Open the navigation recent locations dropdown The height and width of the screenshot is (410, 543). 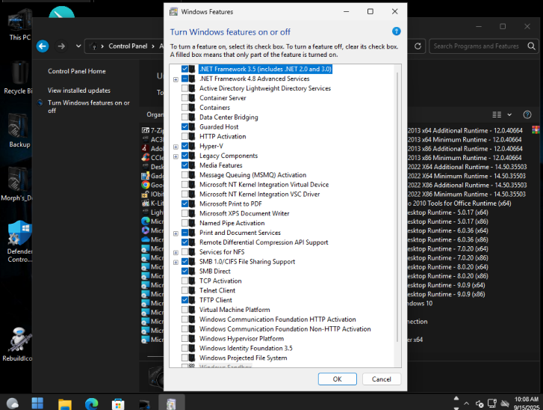78,46
